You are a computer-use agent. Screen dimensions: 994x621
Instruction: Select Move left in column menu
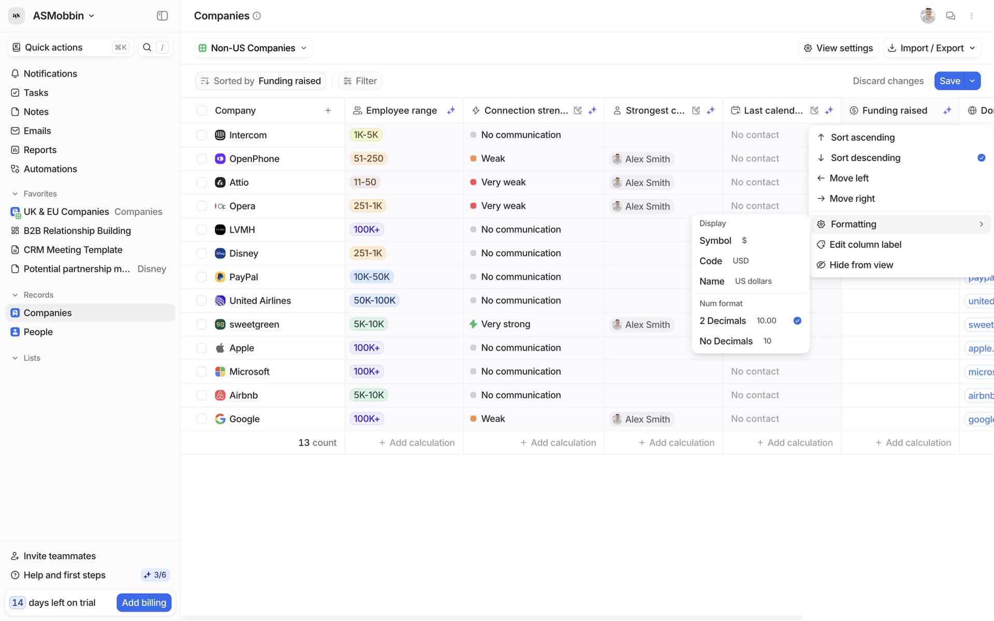[901, 178]
